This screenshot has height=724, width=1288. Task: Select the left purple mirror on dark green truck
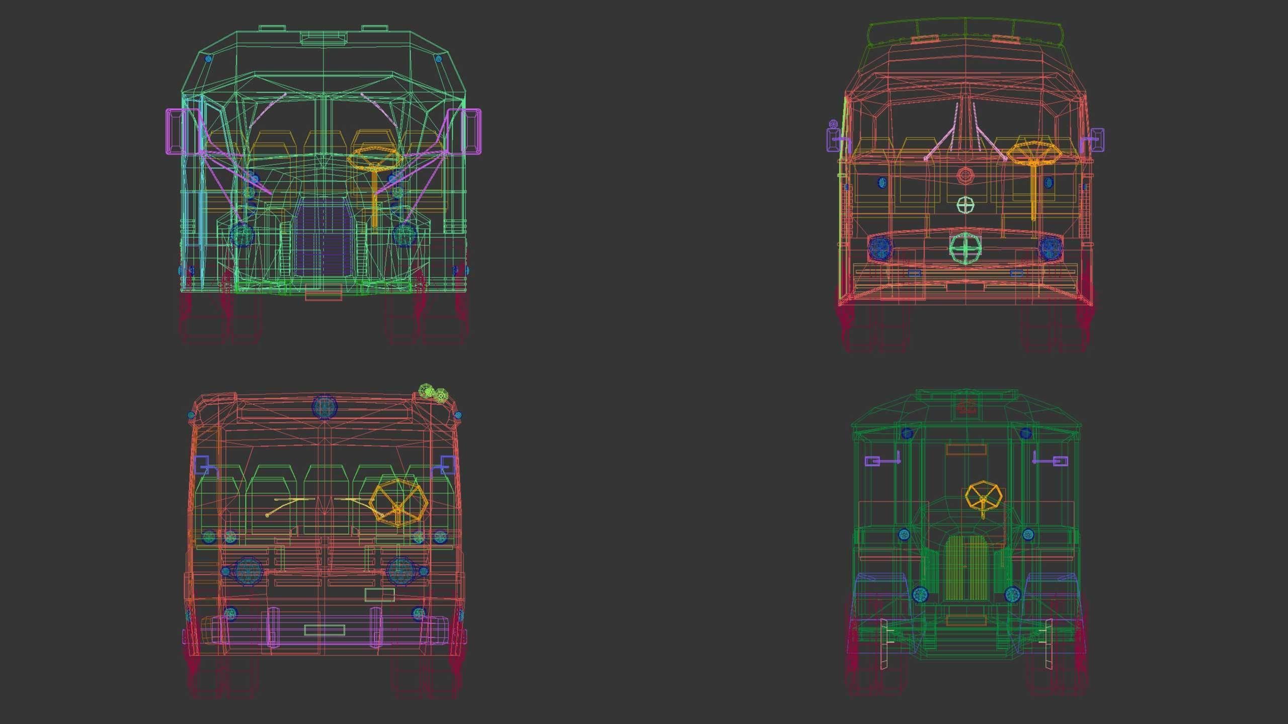click(x=882, y=460)
